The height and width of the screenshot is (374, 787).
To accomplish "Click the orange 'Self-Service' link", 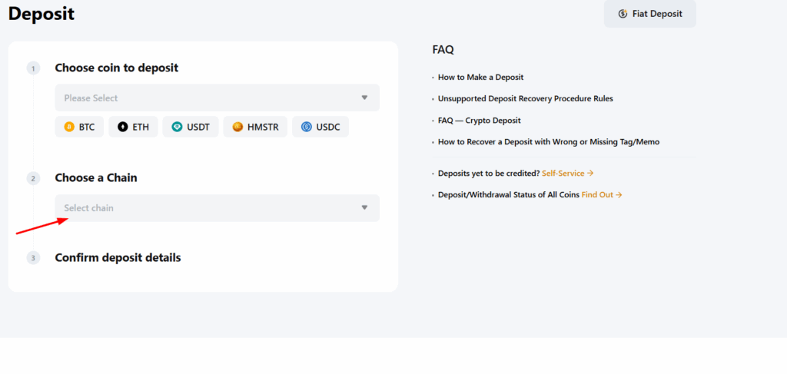I will [x=567, y=174].
